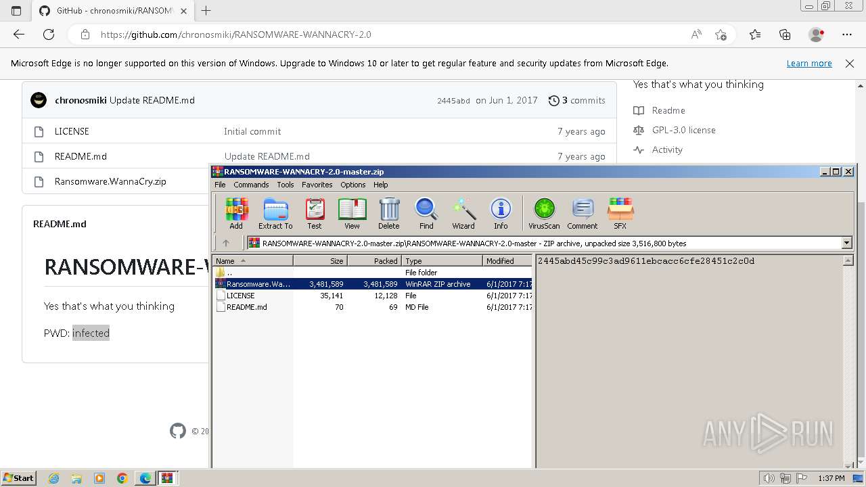866x487 pixels.
Task: Open Edge settings and more menu
Action: point(847,34)
